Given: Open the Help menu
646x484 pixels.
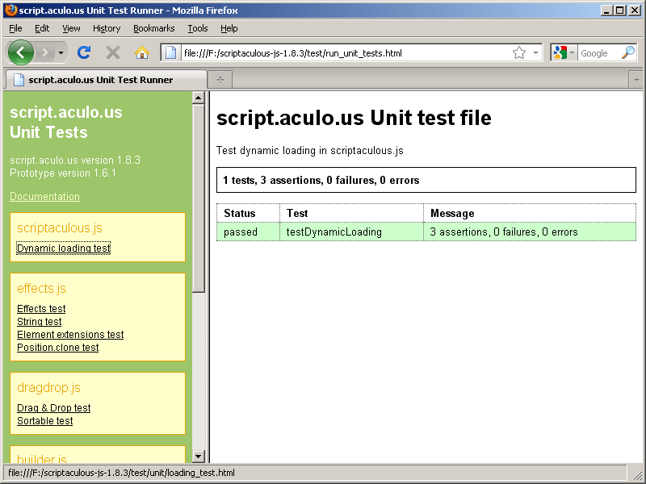Looking at the screenshot, I should [229, 28].
